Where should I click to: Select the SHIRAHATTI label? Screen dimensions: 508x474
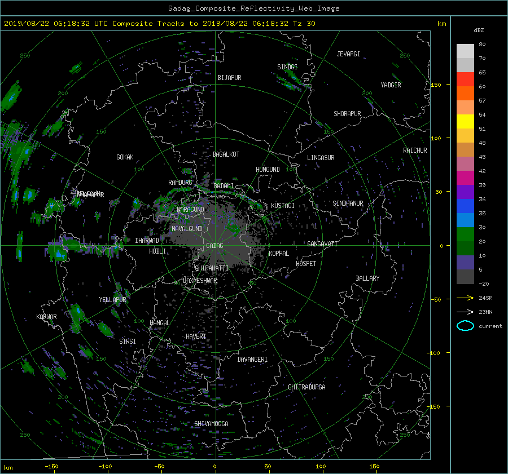pos(212,268)
